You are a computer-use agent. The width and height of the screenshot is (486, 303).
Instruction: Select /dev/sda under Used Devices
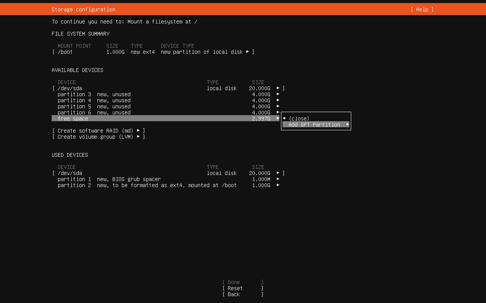click(x=168, y=173)
